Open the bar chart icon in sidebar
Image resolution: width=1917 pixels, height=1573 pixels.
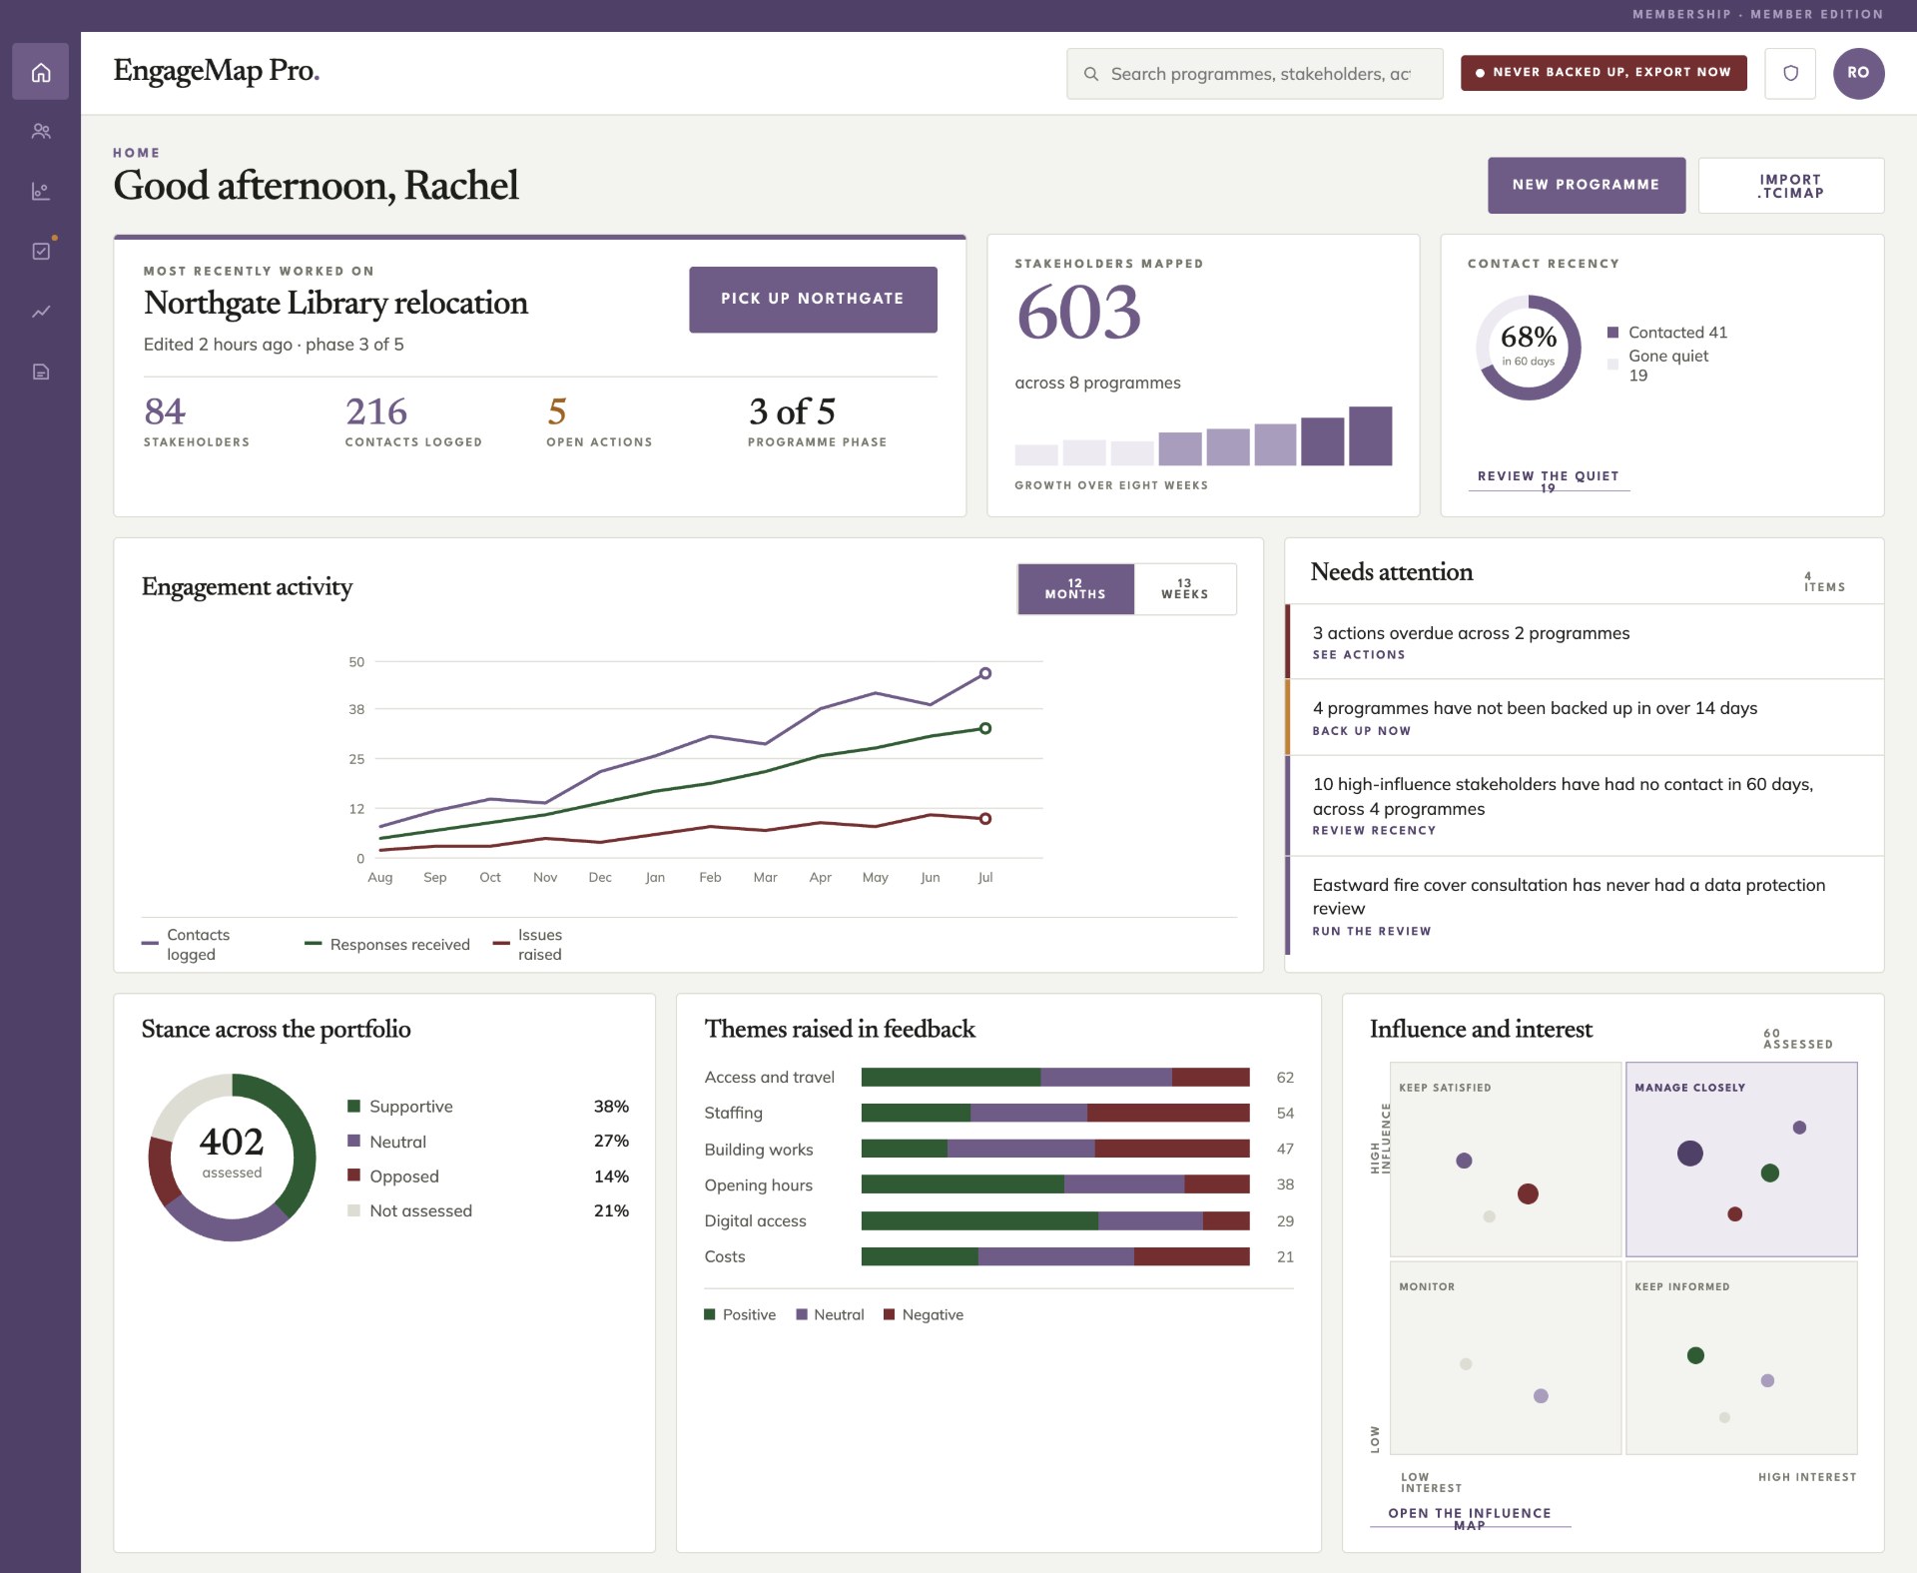[x=41, y=191]
